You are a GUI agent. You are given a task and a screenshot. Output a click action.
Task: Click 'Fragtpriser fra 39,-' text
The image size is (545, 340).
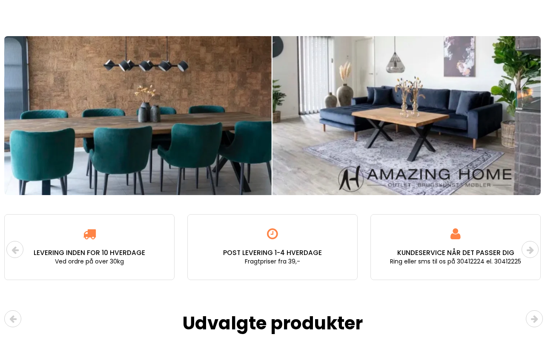[x=272, y=261]
